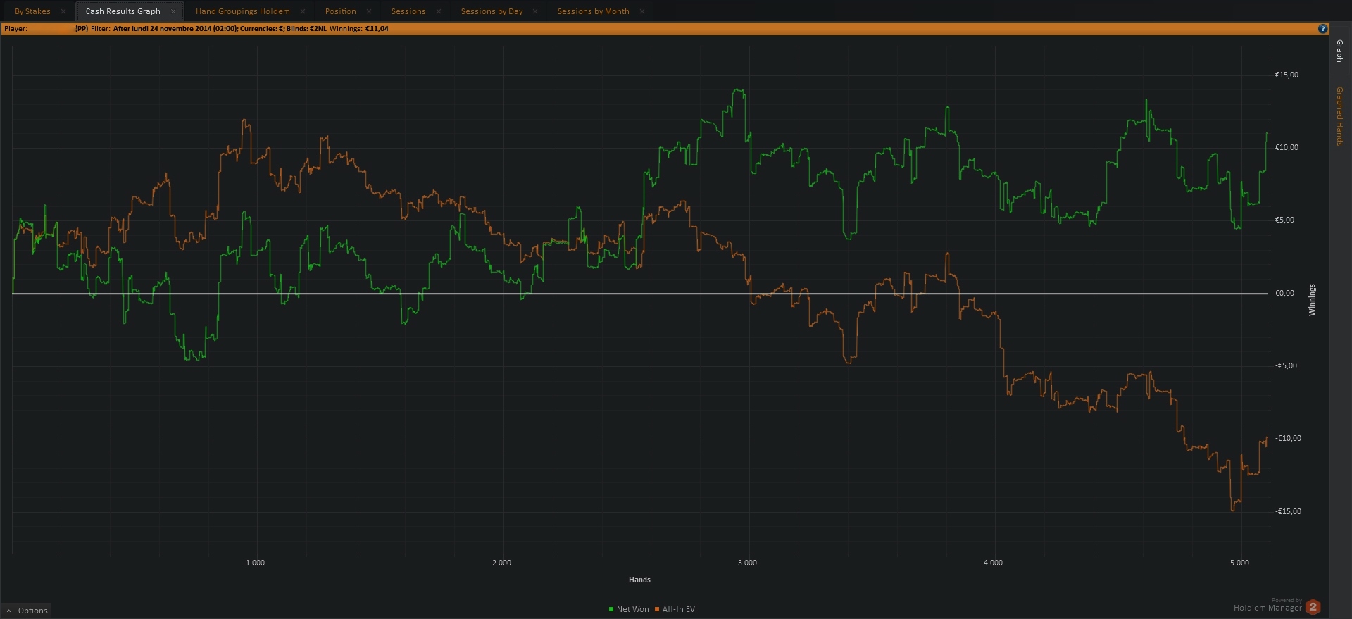Viewport: 1352px width, 619px height.
Task: Close the Hand Groupings Holdem tab
Action: click(x=303, y=11)
